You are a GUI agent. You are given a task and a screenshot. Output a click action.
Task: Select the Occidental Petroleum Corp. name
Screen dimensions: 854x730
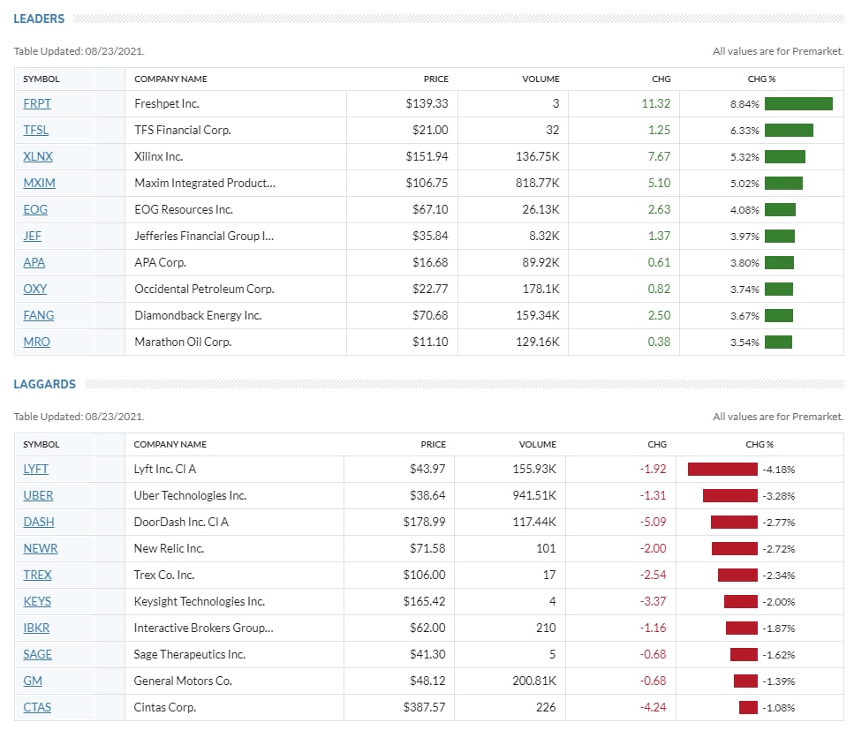tap(204, 289)
